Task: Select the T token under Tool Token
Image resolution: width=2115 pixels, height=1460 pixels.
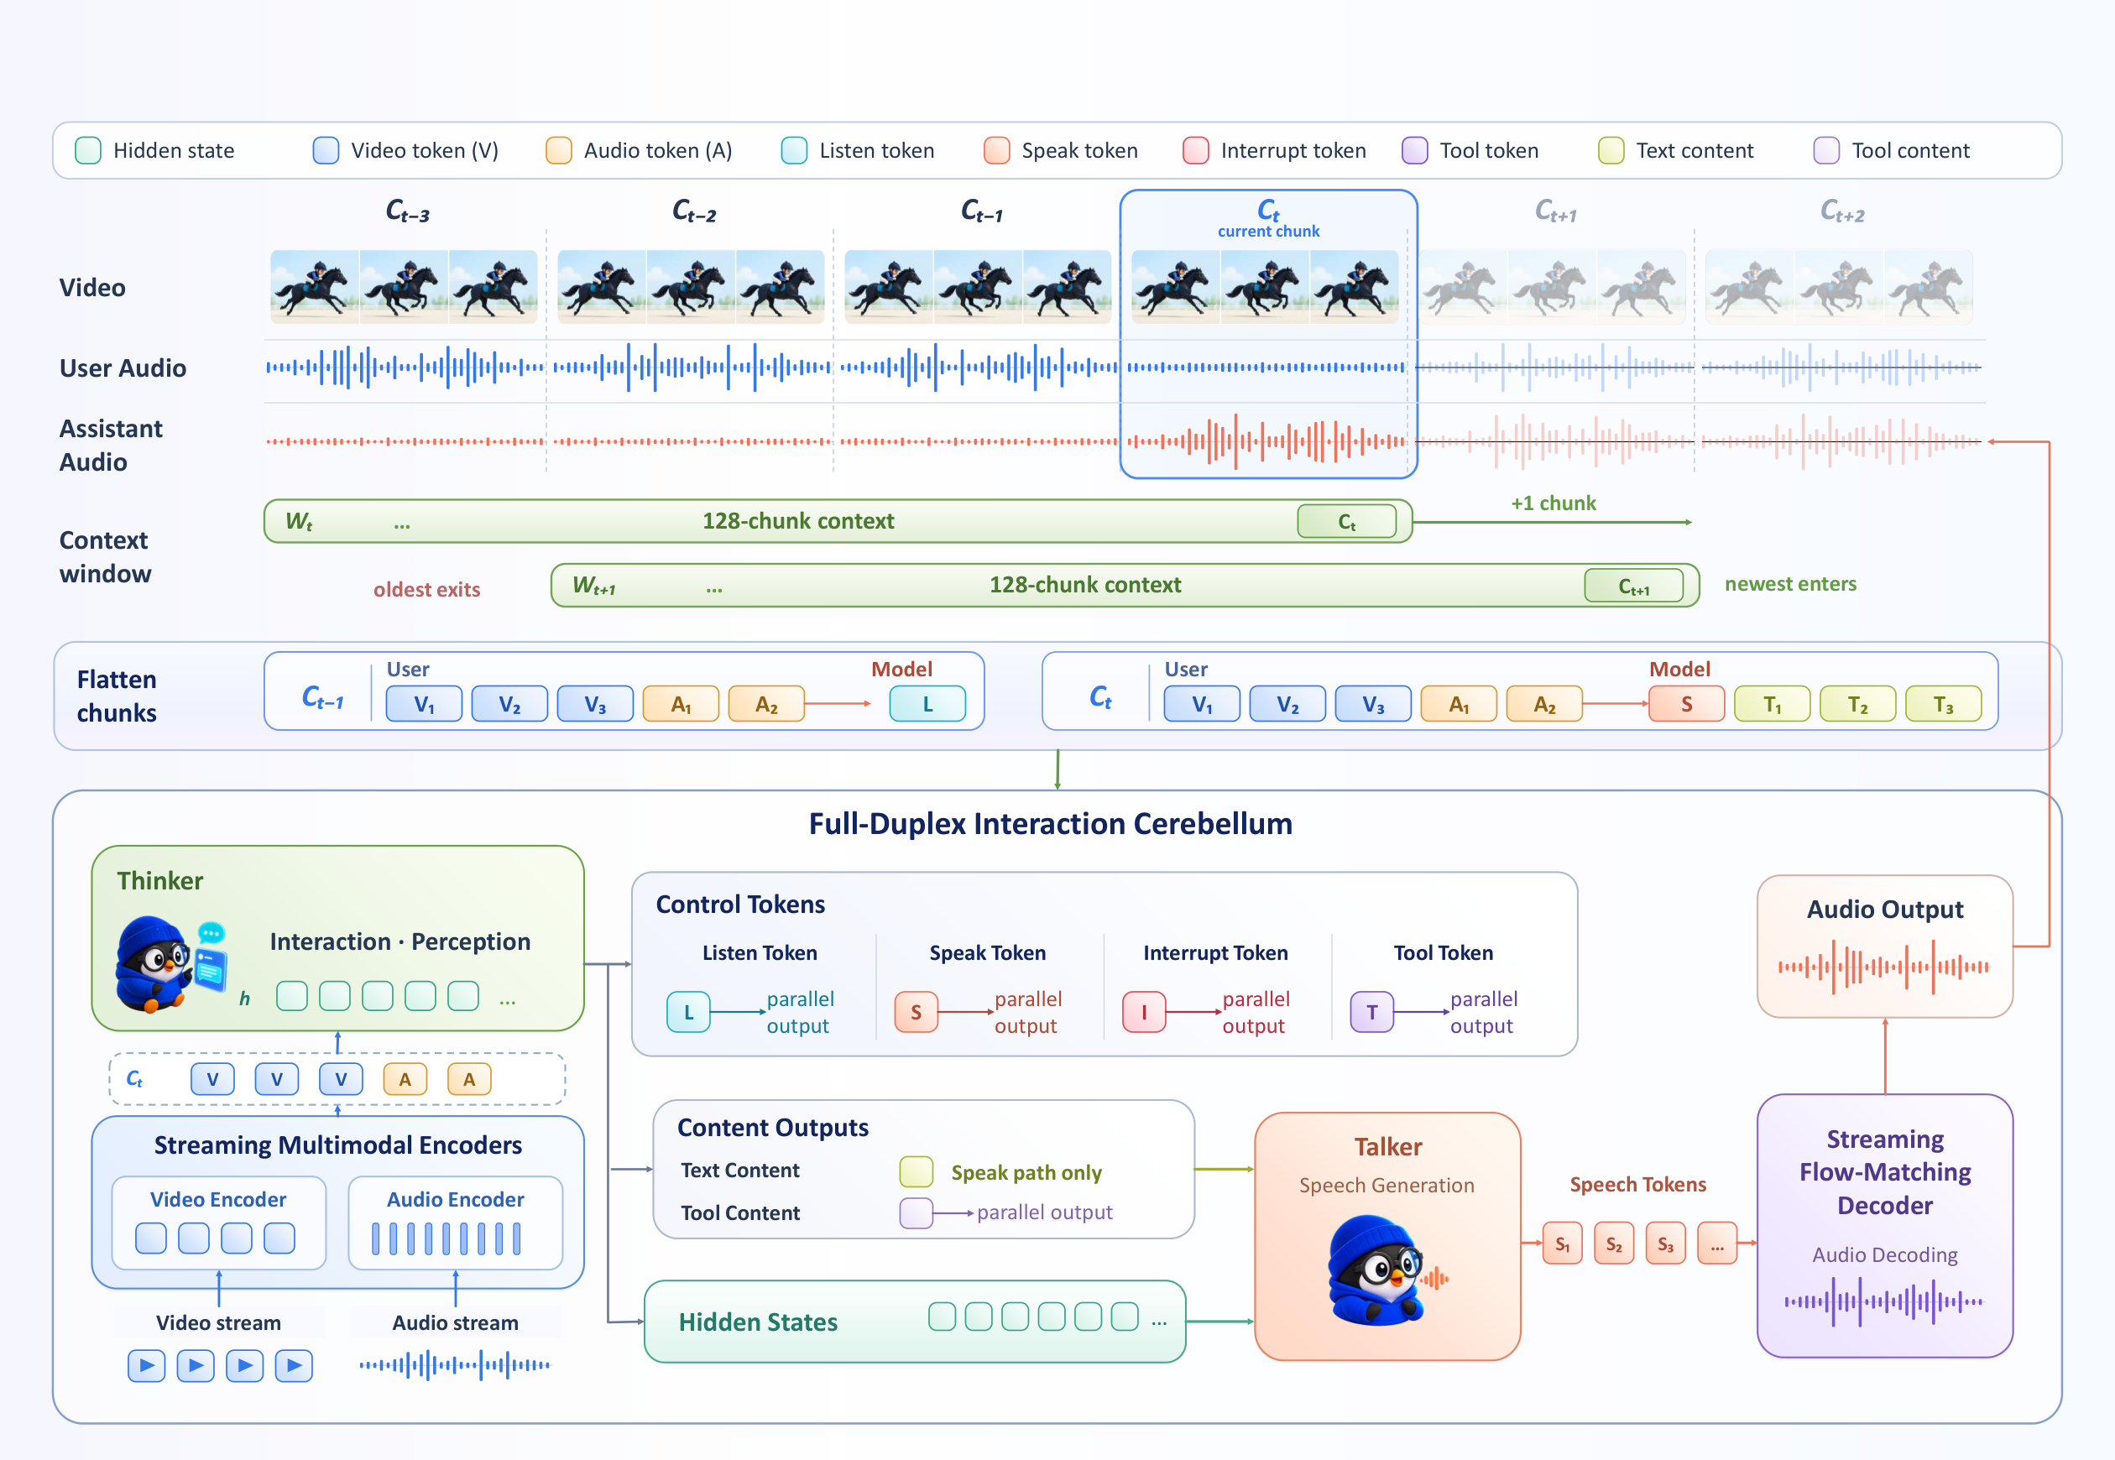Action: tap(1371, 1013)
